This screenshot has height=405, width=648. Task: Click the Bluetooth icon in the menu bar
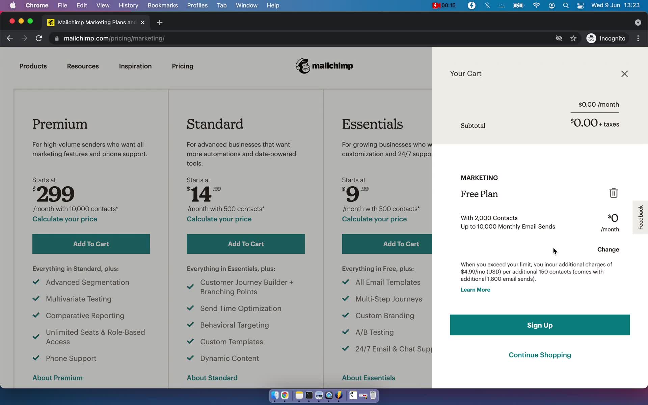(487, 5)
